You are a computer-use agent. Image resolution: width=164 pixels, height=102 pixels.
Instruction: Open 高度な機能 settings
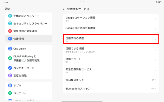(29, 75)
